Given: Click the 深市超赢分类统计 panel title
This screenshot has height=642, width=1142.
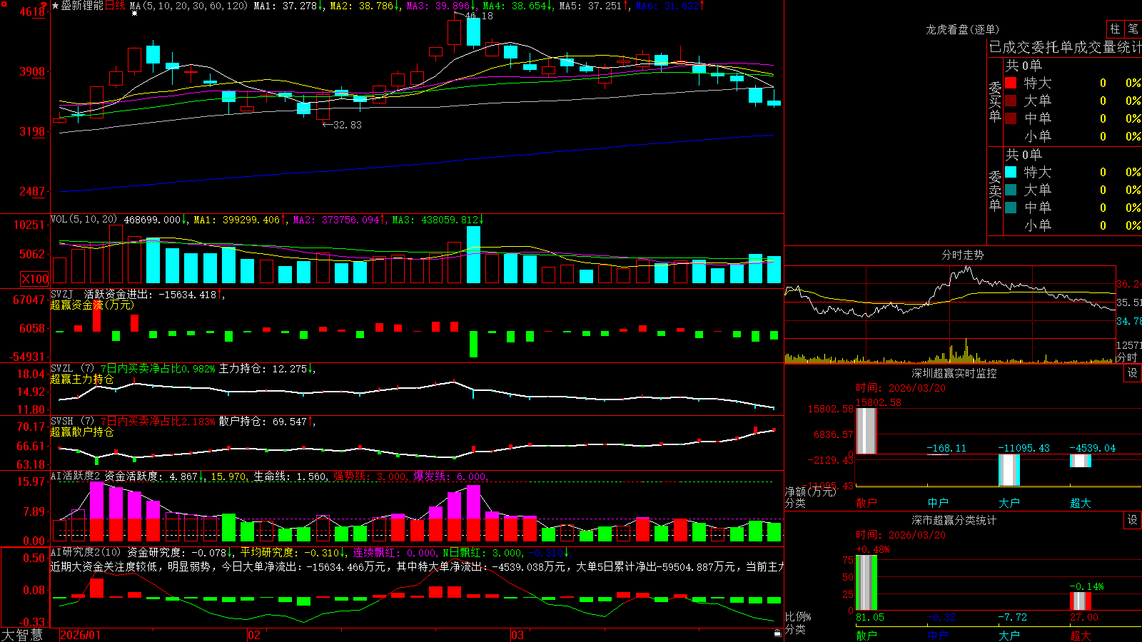Looking at the screenshot, I should [x=954, y=520].
